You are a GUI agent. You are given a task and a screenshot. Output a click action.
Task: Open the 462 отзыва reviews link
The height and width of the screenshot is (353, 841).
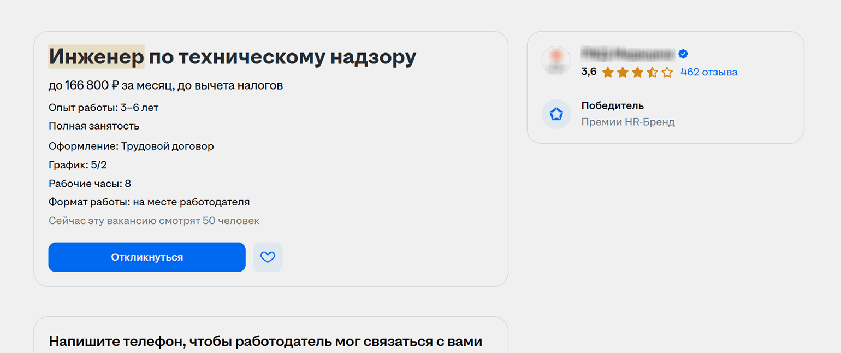[x=709, y=72]
